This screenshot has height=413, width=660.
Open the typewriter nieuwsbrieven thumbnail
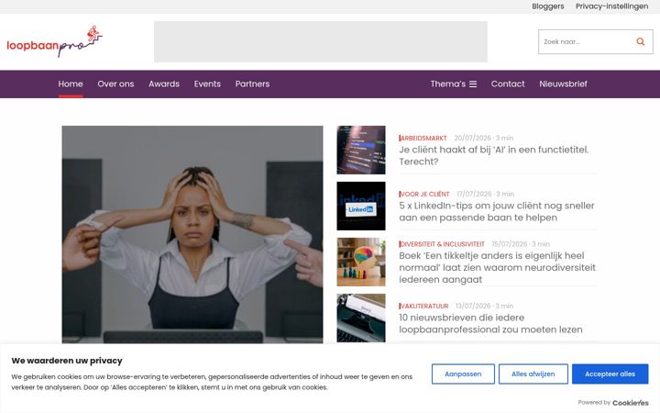361,318
